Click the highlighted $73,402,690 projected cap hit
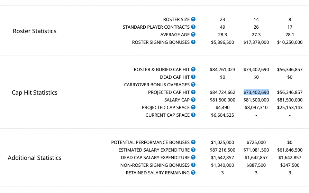Viewport: 309px width, 193px height. point(256,93)
